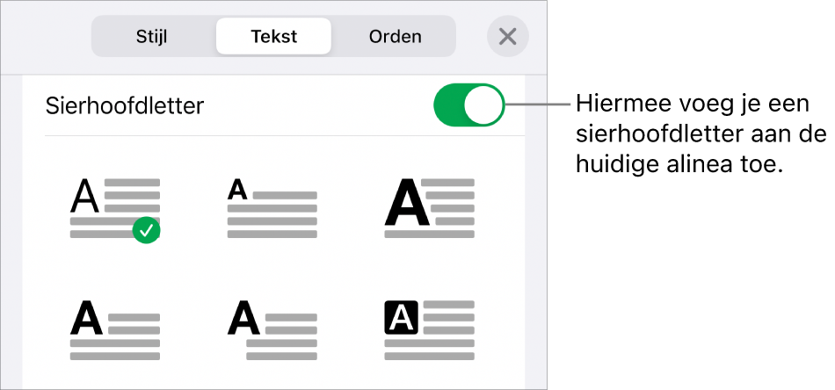
Task: Switch to the Stijl tab
Action: click(x=151, y=37)
